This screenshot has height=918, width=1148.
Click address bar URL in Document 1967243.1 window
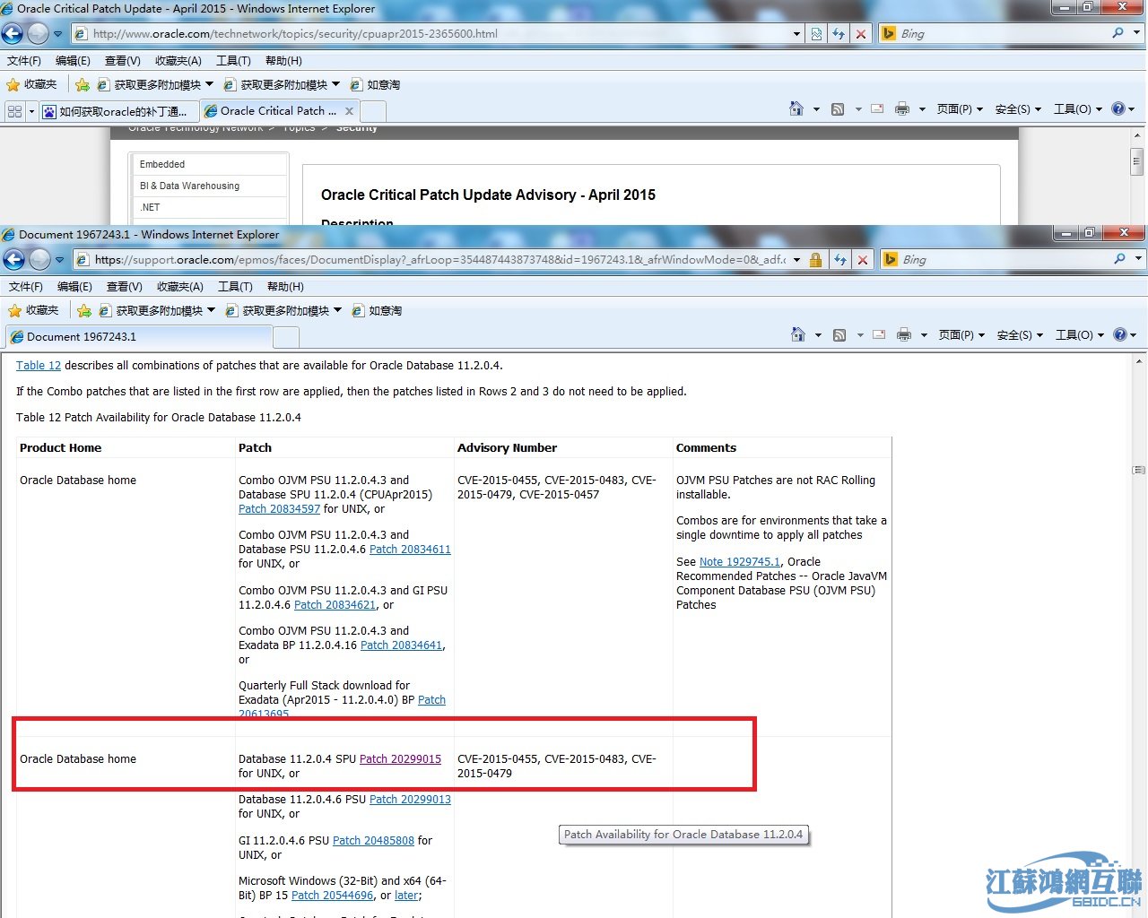(x=439, y=260)
